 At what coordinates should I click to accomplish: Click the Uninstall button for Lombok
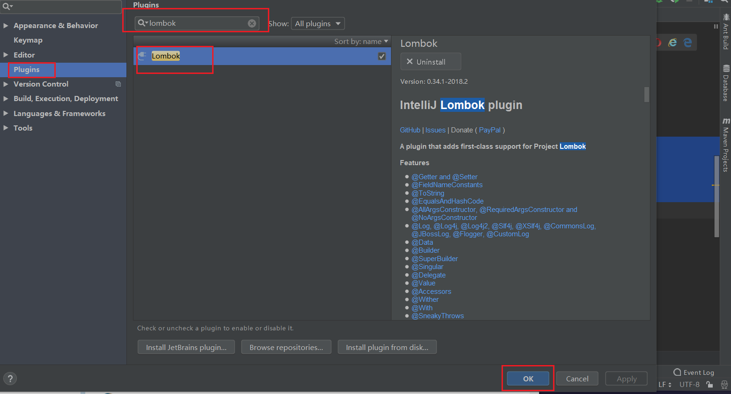pyautogui.click(x=430, y=62)
